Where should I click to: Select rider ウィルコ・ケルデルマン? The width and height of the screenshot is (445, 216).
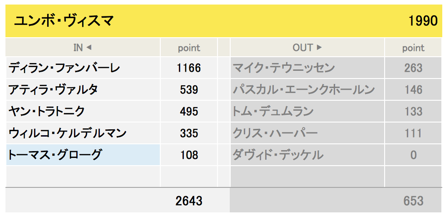[x=68, y=133]
